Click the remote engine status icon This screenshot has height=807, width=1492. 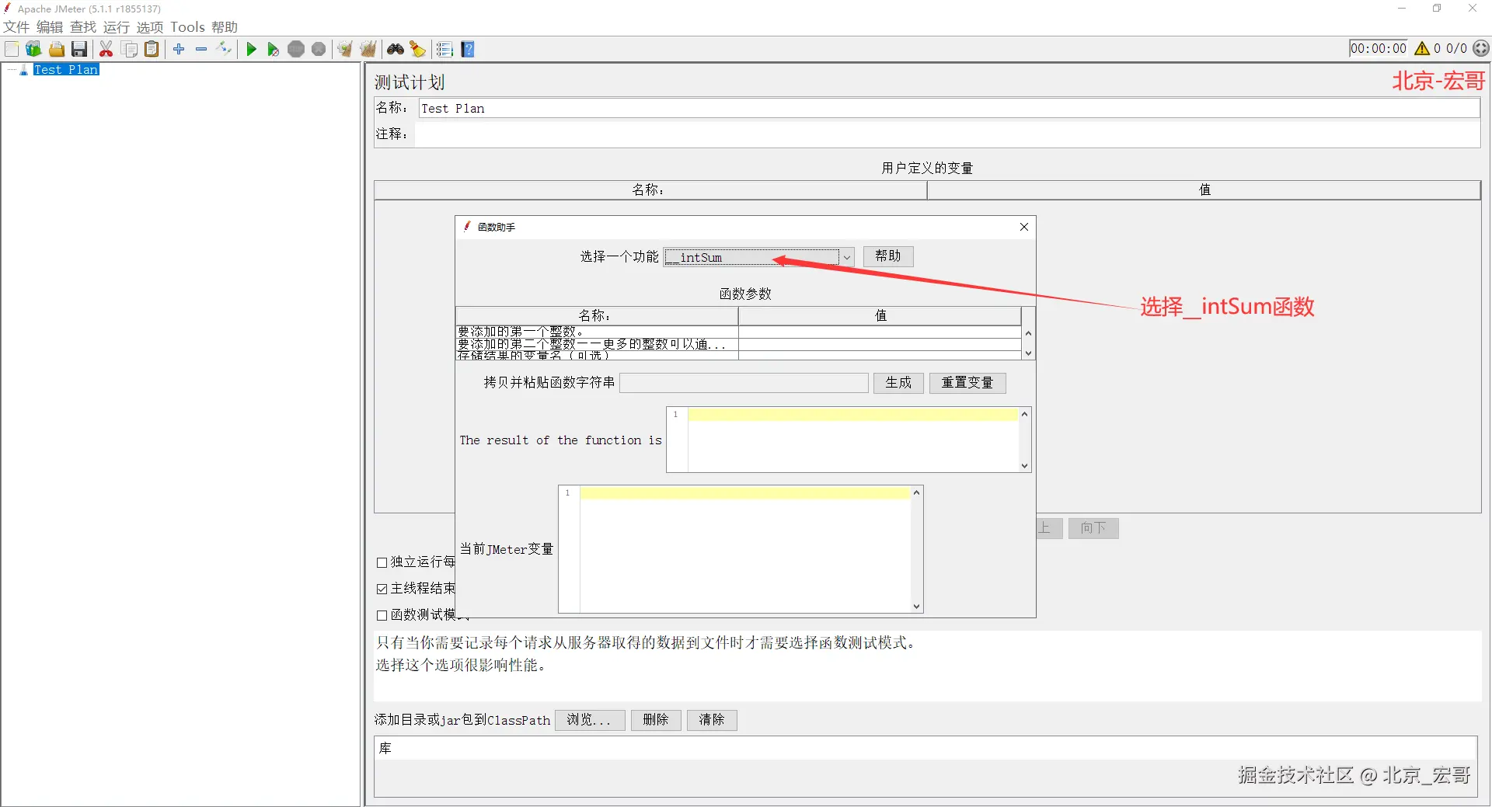[x=1482, y=48]
